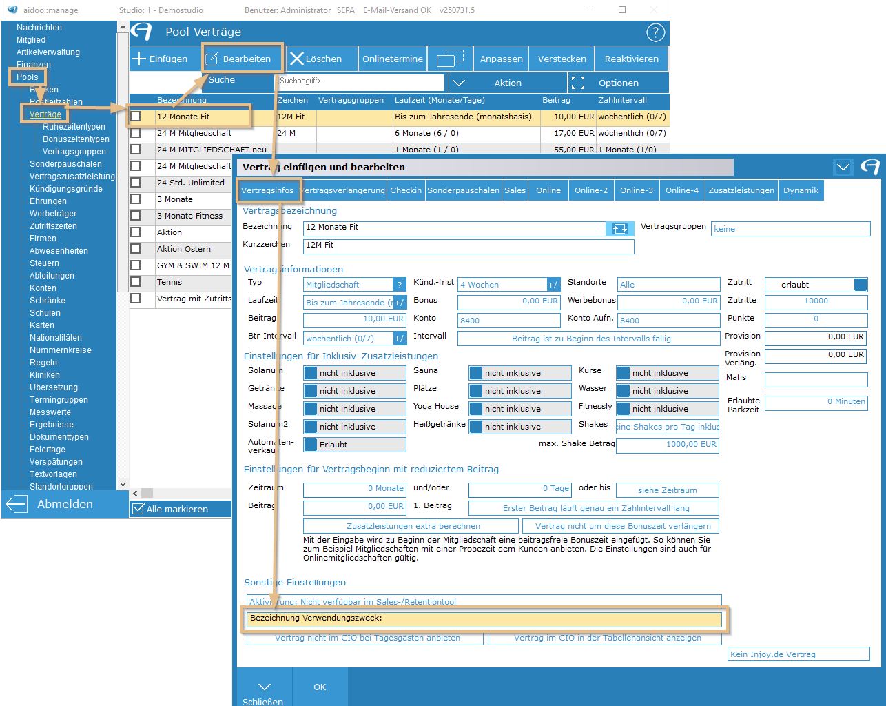This screenshot has width=886, height=706.
Task: Open the Zusatzleistungen tab
Action: (x=741, y=190)
